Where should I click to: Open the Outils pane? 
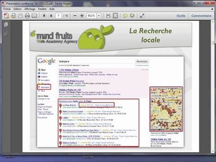181,16
